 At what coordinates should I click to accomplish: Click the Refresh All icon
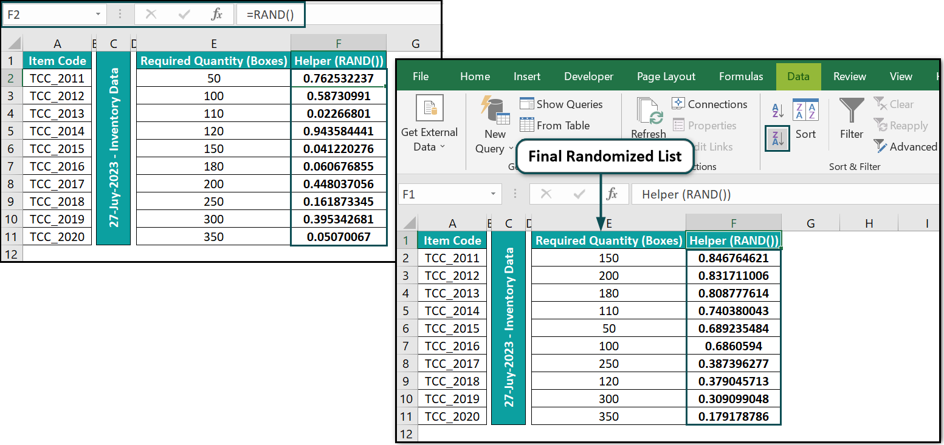point(649,111)
